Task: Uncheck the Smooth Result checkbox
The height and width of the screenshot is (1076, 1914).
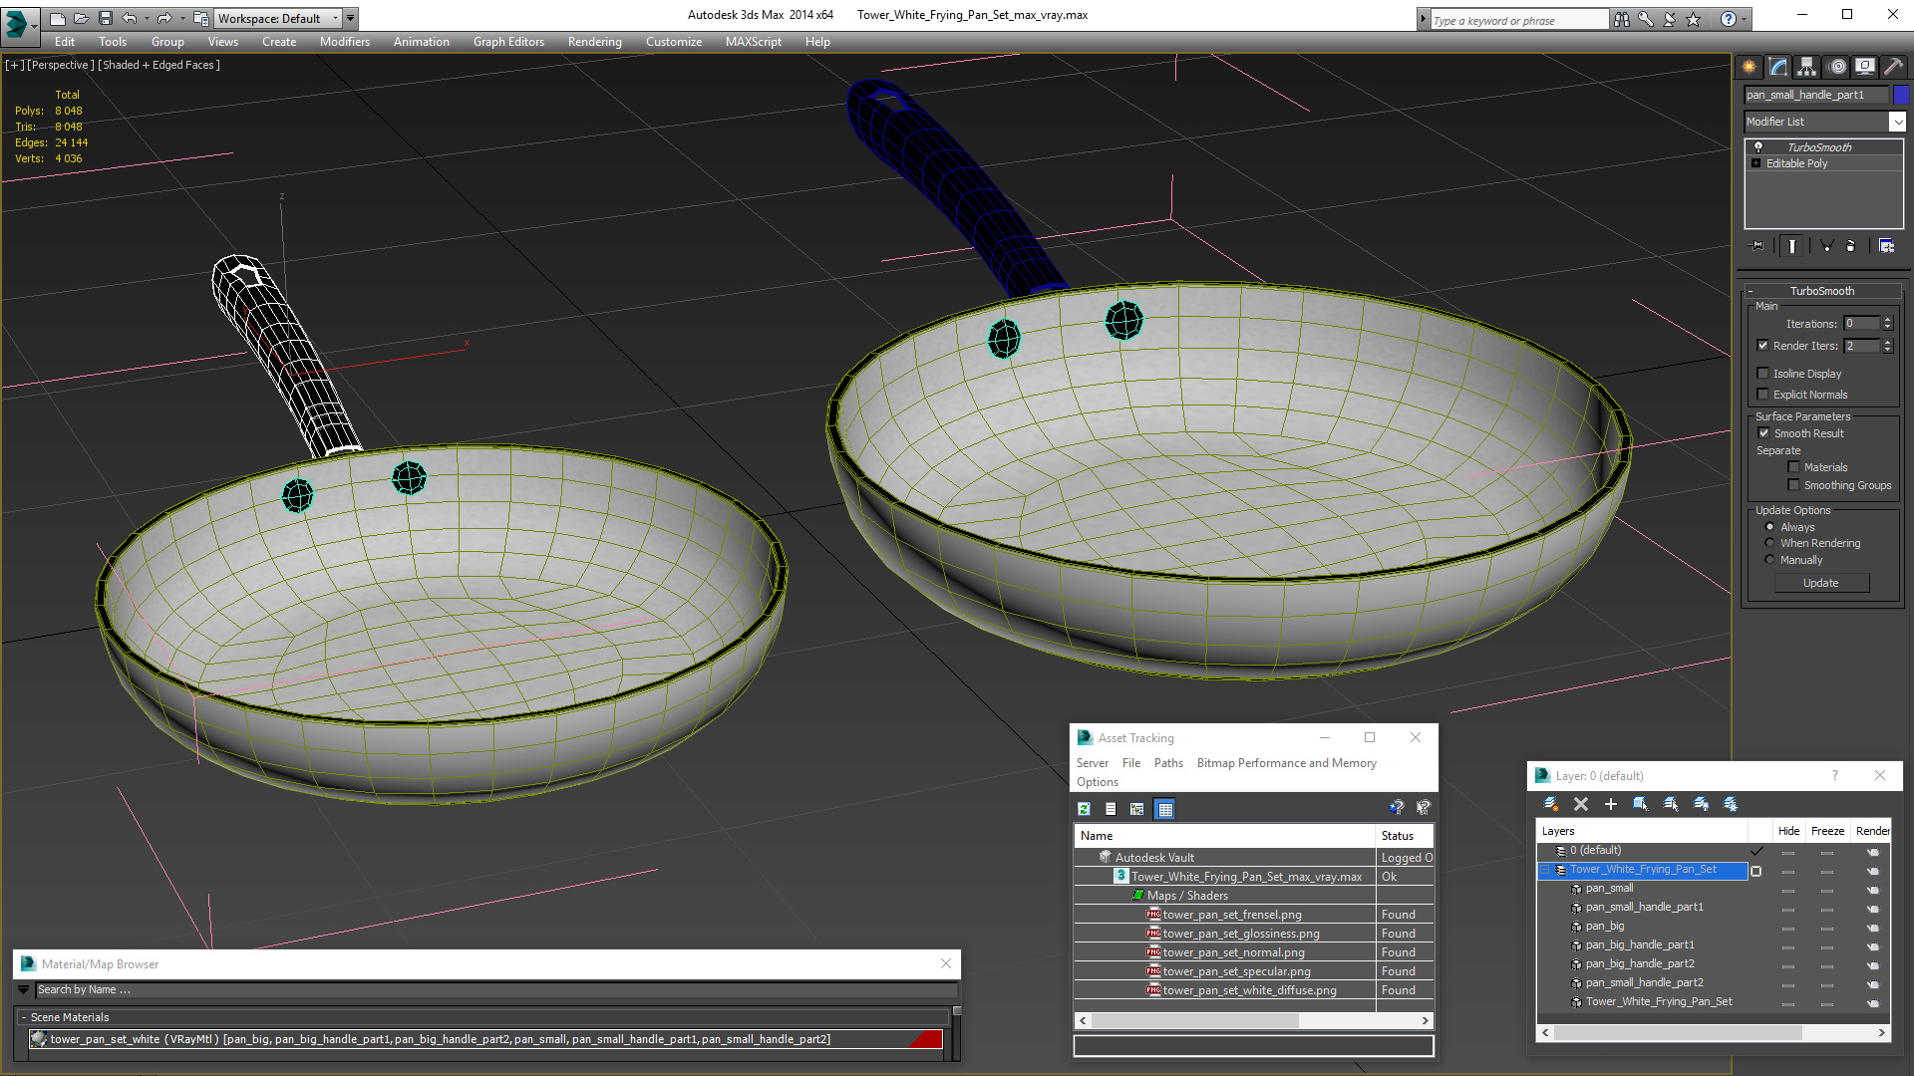Action: [1763, 433]
